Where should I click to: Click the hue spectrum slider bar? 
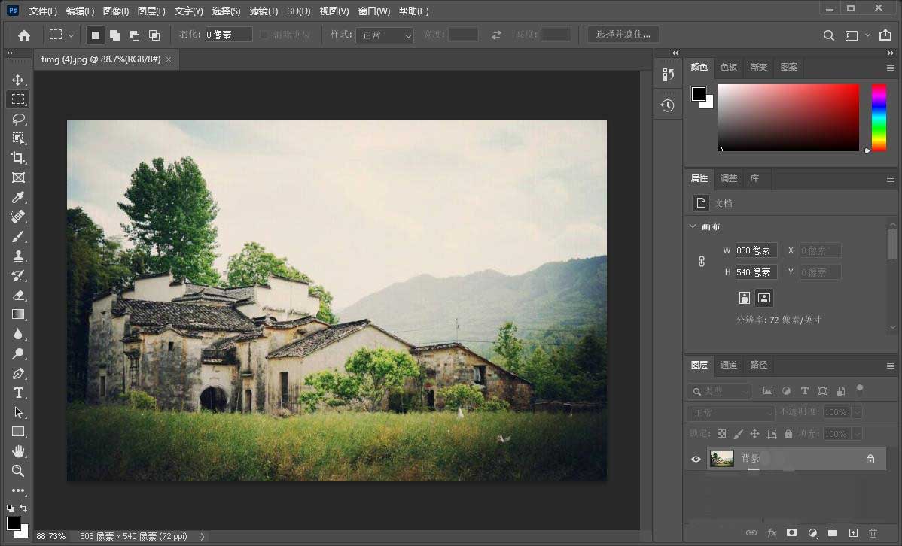tap(879, 118)
